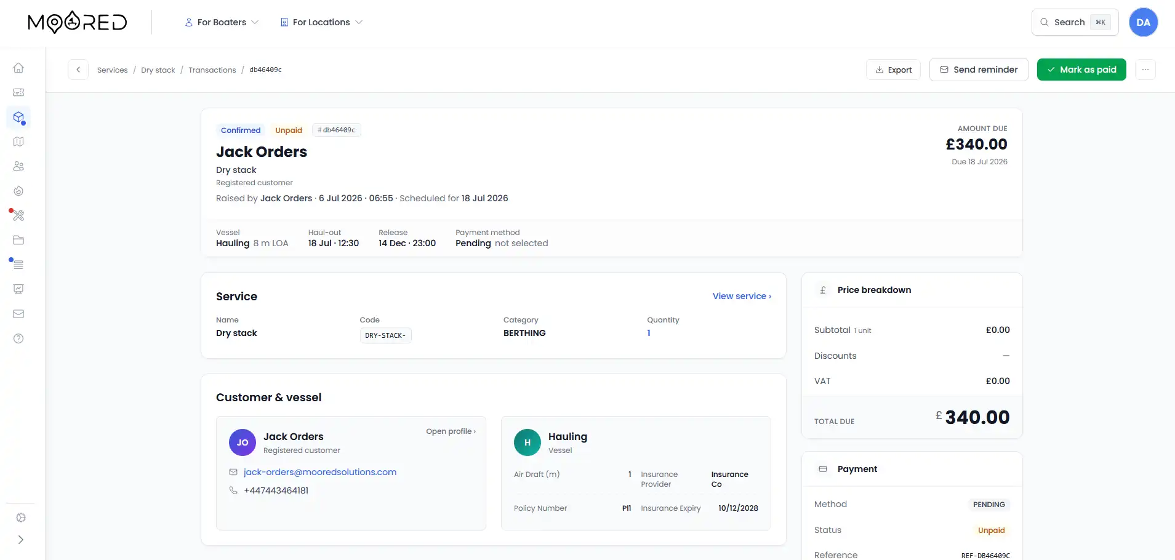Open the maintenance tools sidebar icon
Viewport: 1175px width, 560px height.
(x=18, y=215)
